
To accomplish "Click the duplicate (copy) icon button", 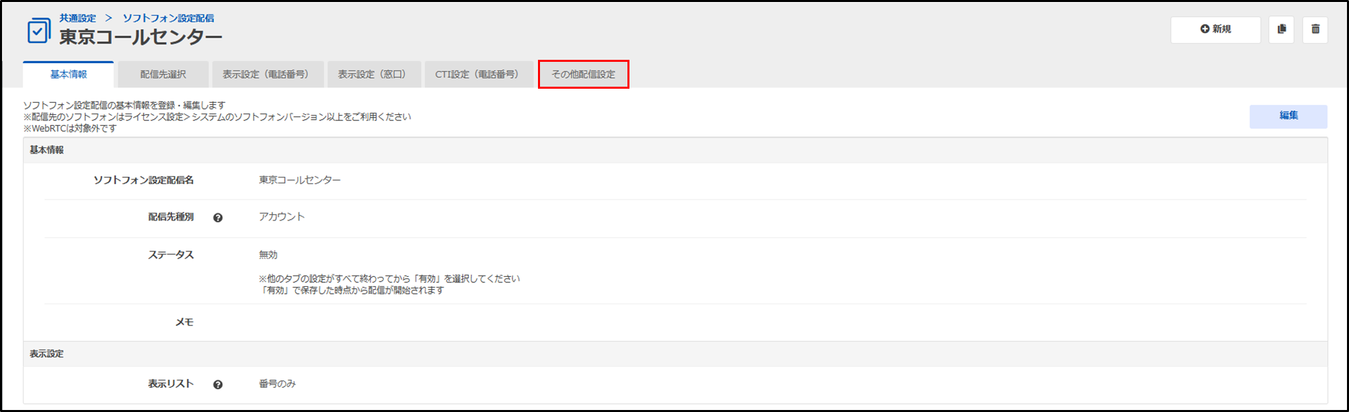I will 1281,30.
